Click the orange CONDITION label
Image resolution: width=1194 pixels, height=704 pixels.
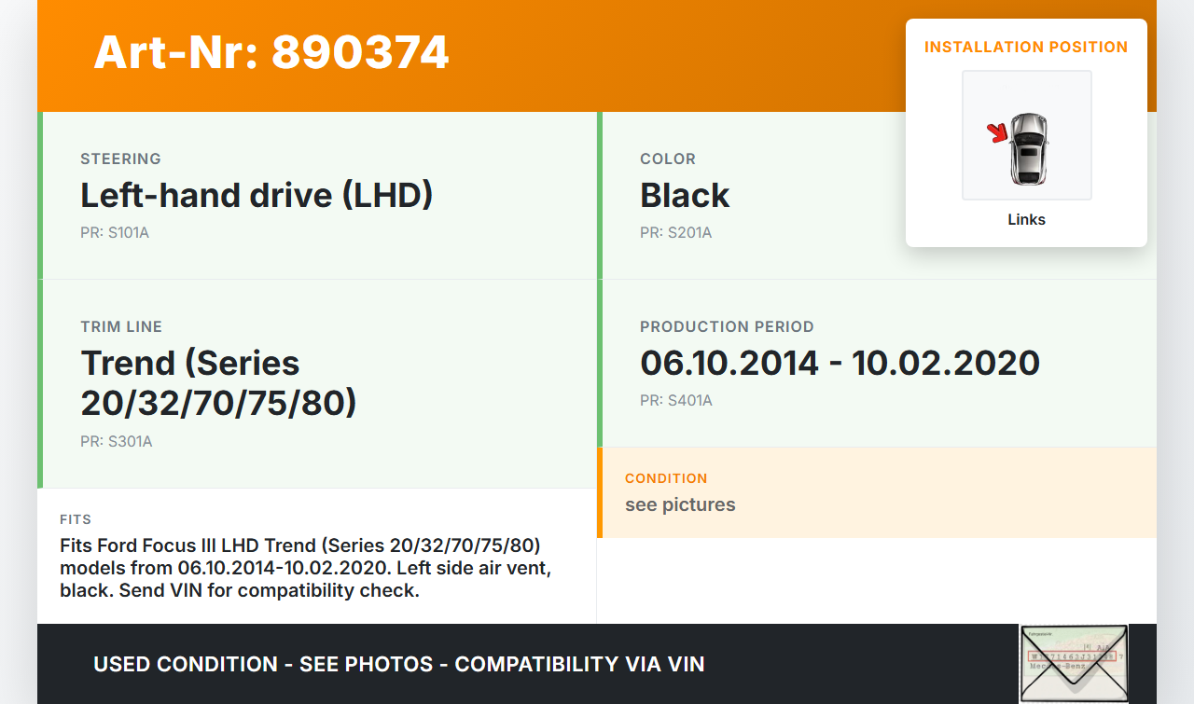point(666,478)
